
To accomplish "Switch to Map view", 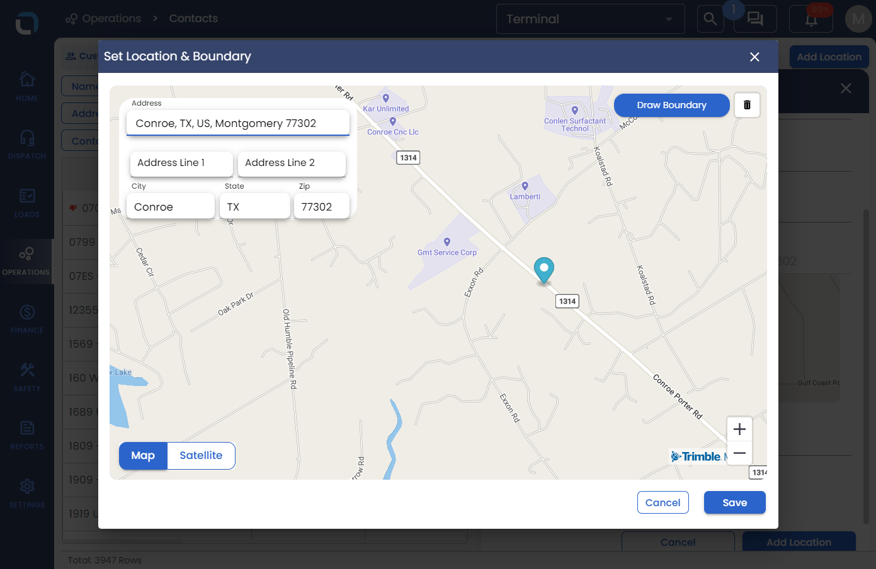I will click(x=143, y=456).
